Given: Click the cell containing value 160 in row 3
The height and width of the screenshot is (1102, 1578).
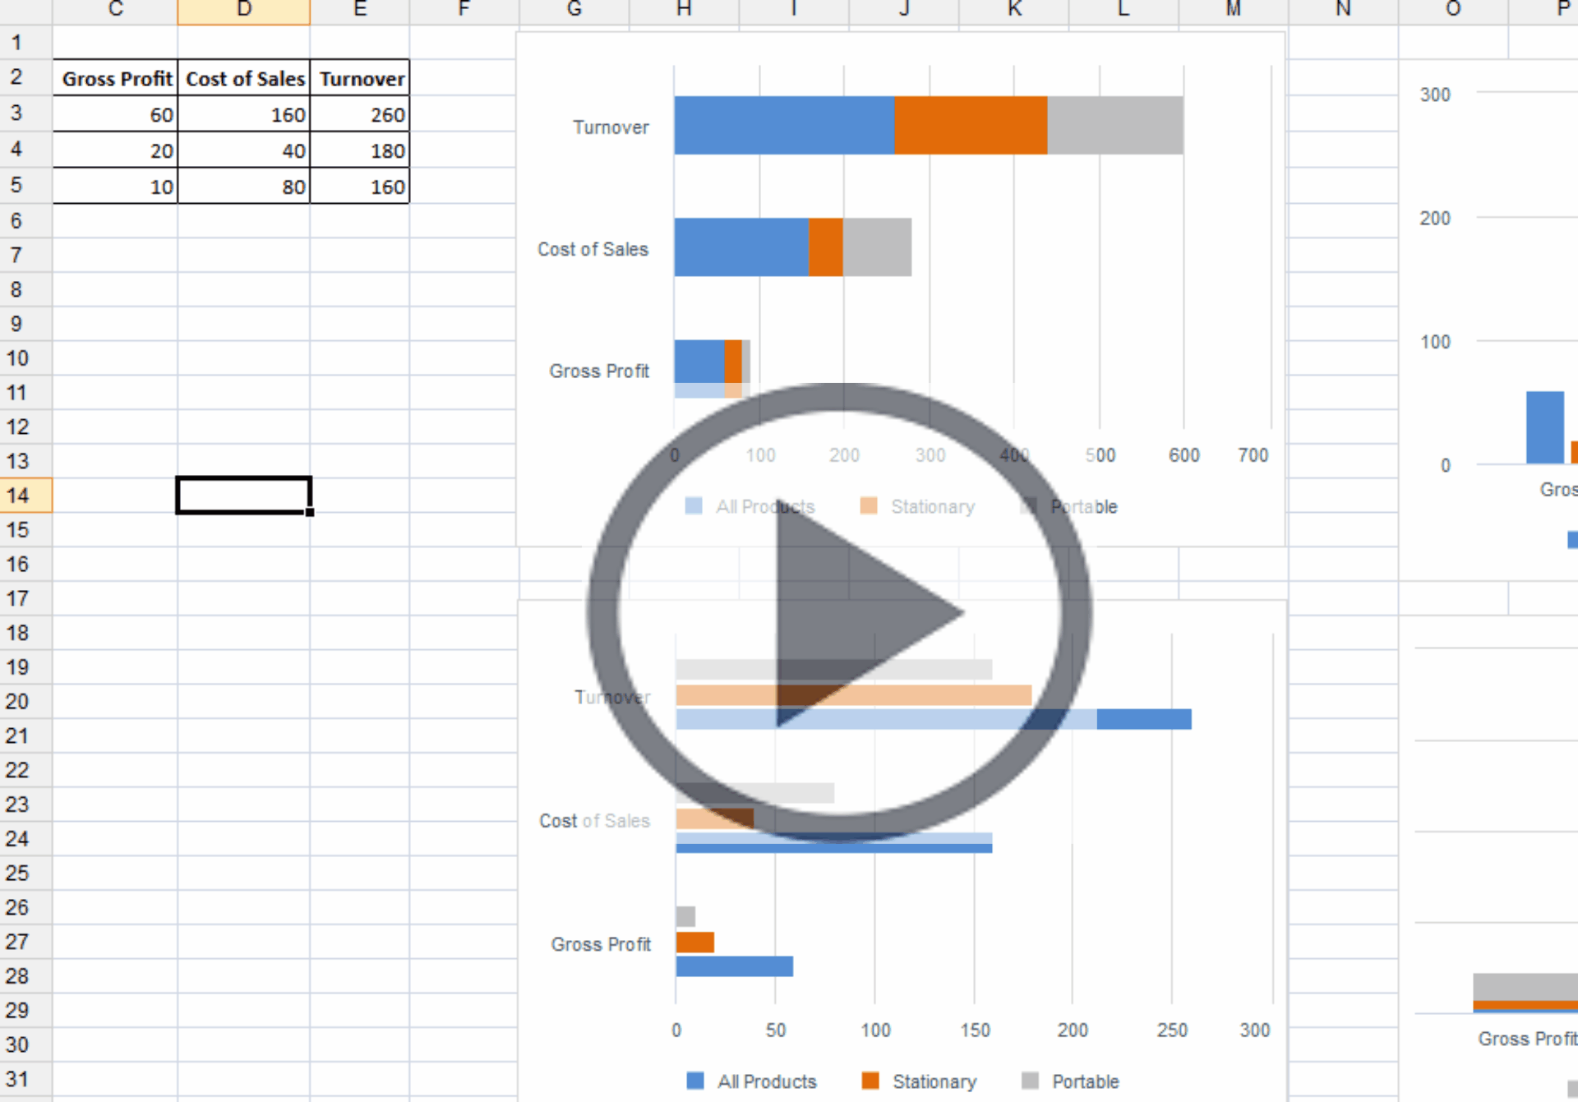Looking at the screenshot, I should (244, 114).
